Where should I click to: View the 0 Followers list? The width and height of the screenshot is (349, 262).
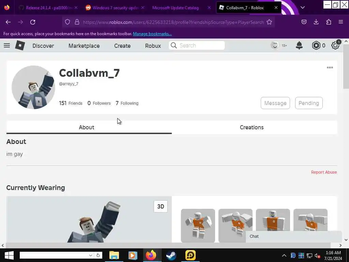(99, 103)
